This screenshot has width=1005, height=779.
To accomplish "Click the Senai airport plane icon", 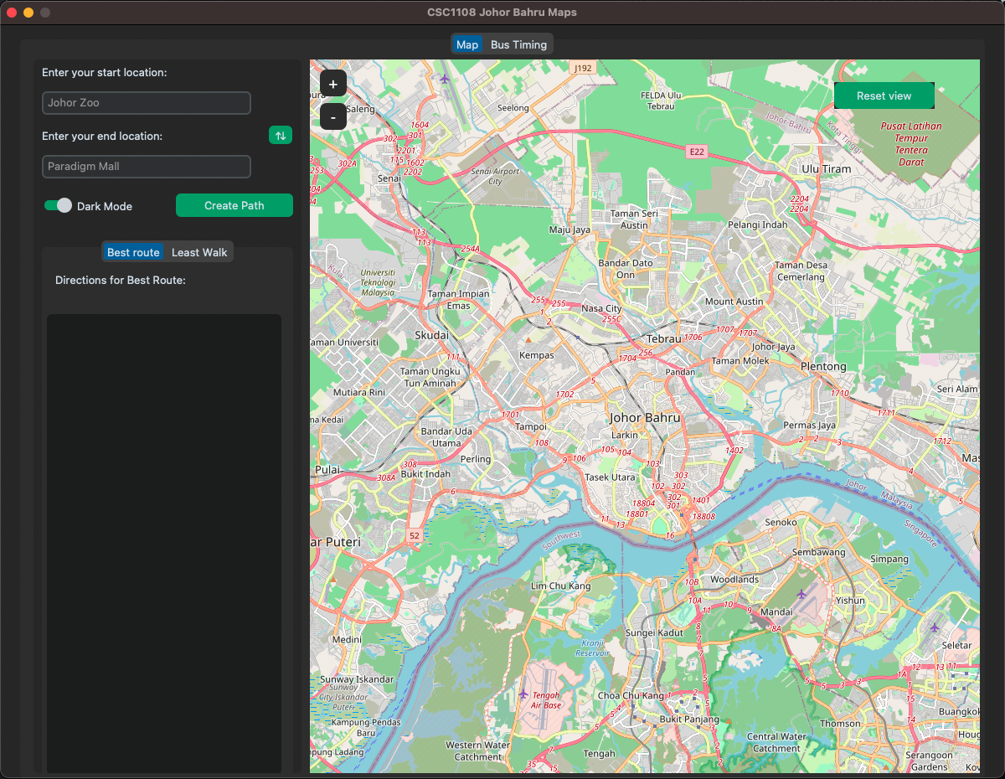I will point(445,79).
